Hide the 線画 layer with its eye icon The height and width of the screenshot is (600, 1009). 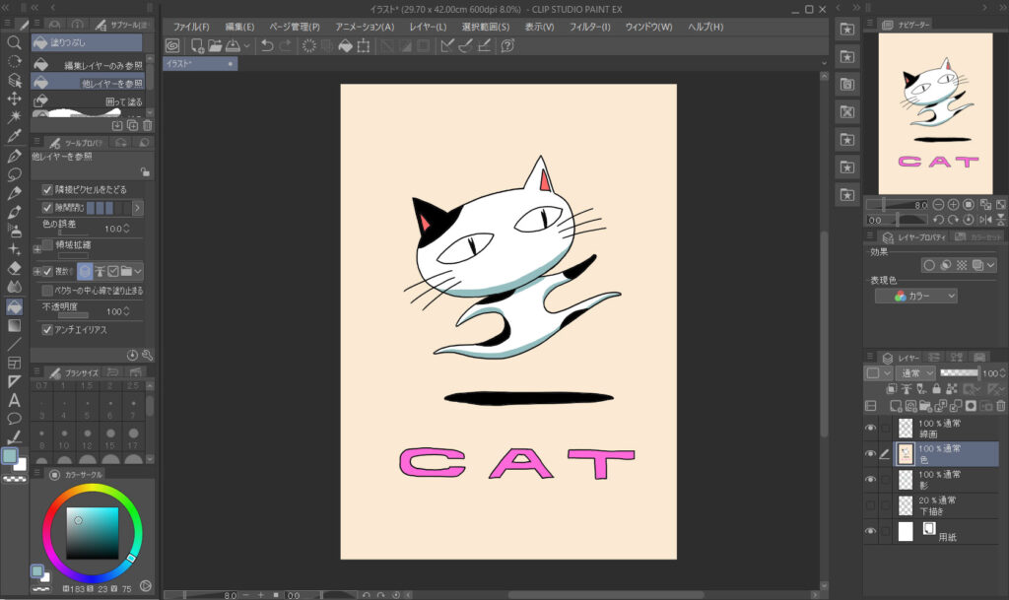[870, 429]
